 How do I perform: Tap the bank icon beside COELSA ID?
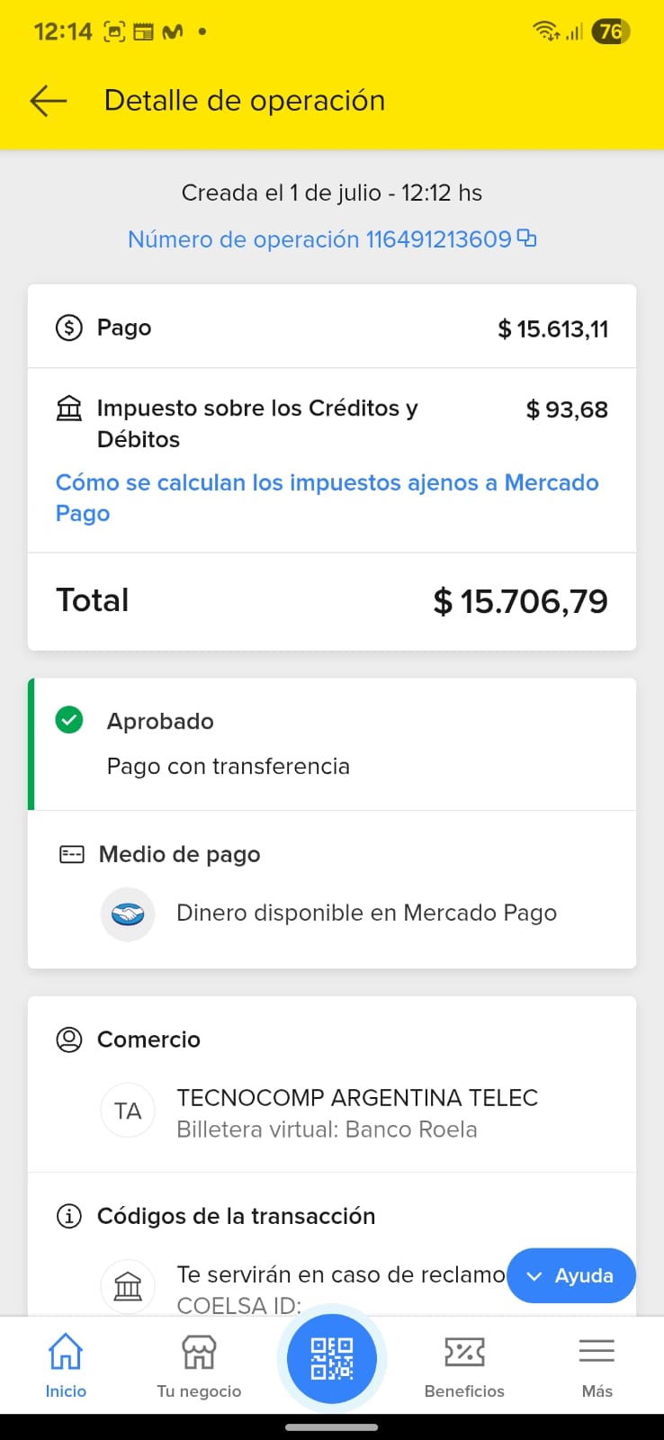point(128,1286)
